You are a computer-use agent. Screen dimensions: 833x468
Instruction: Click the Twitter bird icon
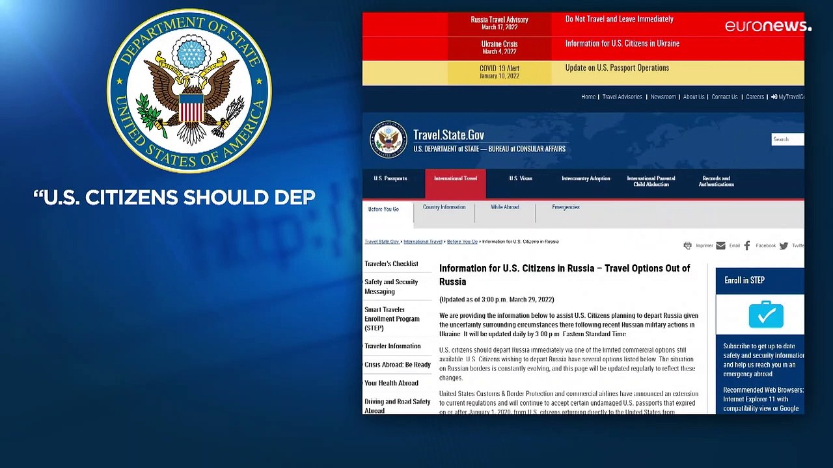[784, 246]
